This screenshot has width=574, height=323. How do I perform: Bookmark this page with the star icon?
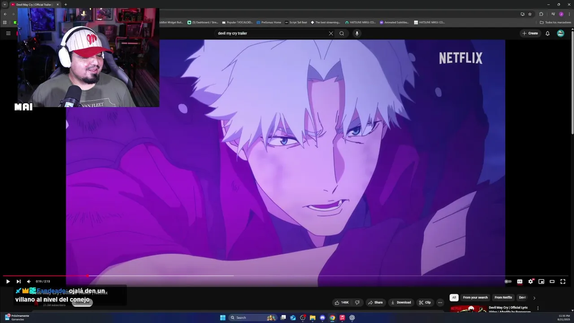click(530, 14)
